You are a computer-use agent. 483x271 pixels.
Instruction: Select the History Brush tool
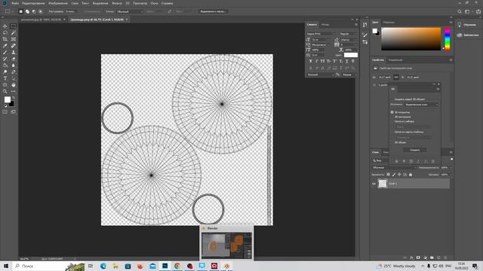coord(5,59)
